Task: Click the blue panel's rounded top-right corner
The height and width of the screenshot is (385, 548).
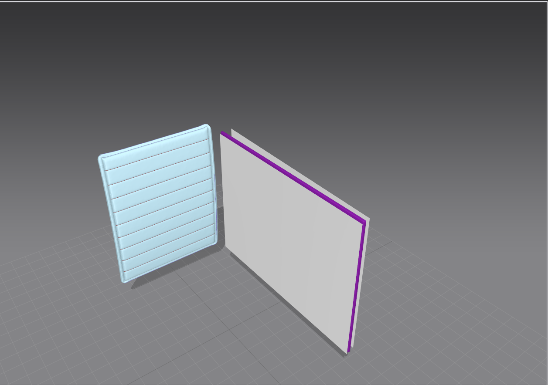Action: 207,128
